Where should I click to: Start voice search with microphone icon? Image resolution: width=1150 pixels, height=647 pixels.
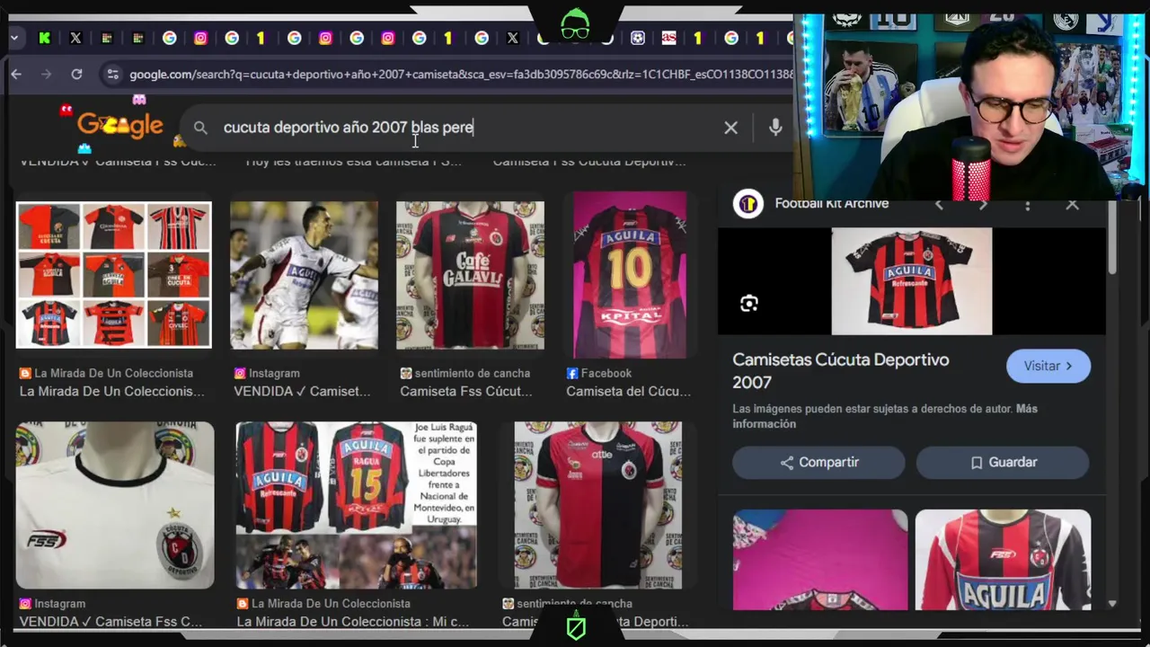pos(775,128)
